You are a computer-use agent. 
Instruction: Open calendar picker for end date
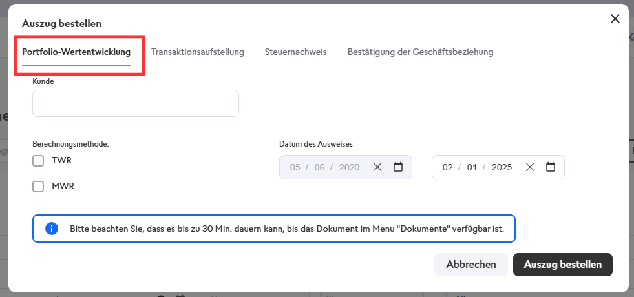(550, 167)
